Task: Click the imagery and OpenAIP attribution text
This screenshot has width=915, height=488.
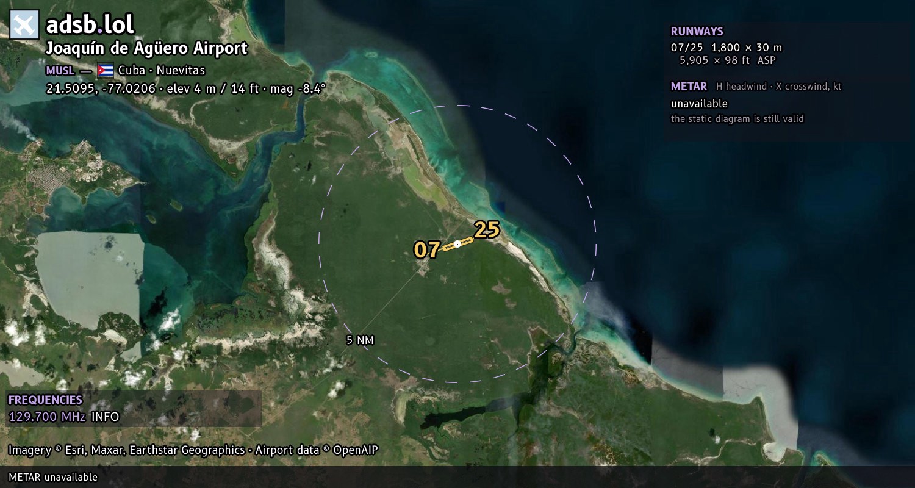Action: (x=193, y=450)
